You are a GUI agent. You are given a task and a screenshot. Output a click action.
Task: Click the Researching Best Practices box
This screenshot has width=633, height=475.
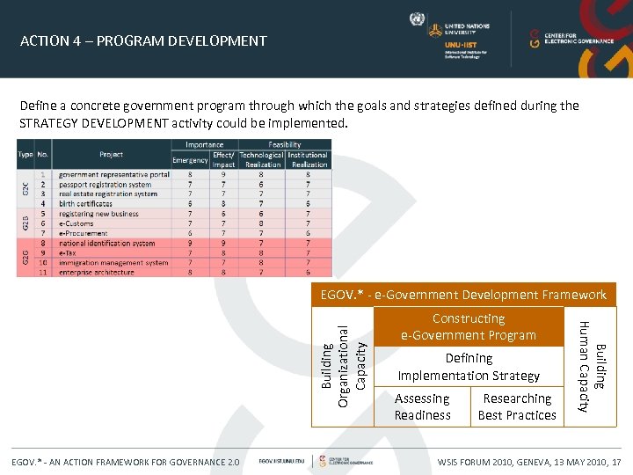tap(517, 406)
